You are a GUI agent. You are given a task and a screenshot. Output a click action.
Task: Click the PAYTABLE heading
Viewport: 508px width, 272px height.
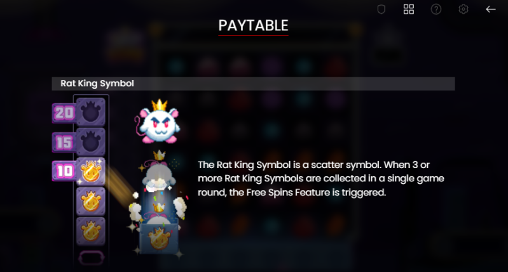click(253, 26)
